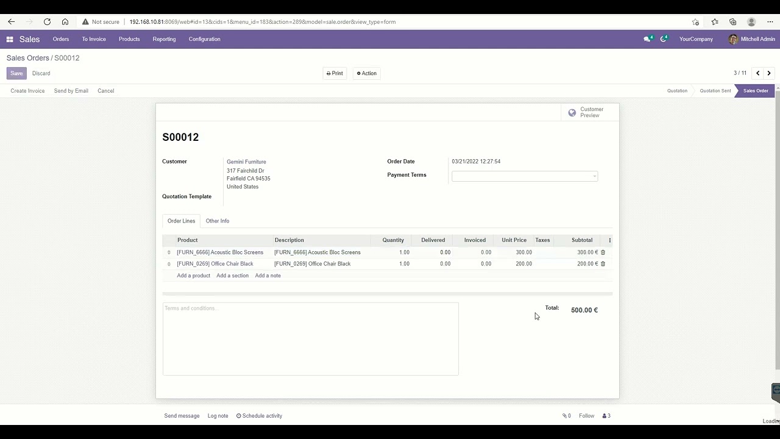780x439 pixels.
Task: Grab drag handle of Acoustic Bloc Screens row
Action: pyautogui.click(x=169, y=252)
